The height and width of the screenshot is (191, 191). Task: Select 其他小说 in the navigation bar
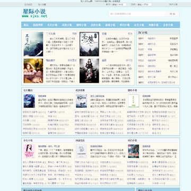[153, 25]
